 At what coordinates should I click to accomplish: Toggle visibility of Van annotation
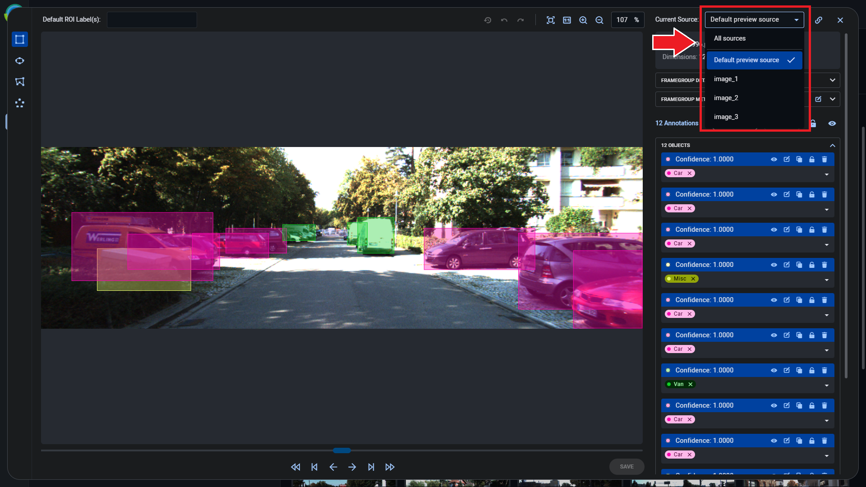pos(774,370)
